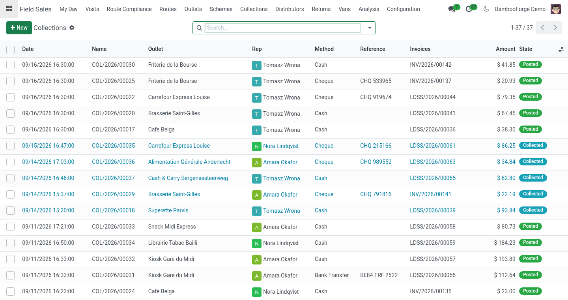Open the activities clock icon
568x300 pixels.
point(469,9)
